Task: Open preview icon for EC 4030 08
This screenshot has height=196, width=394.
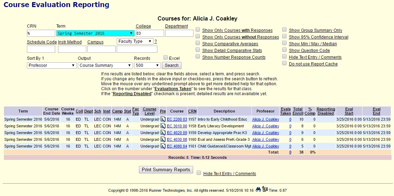Action: [163, 140]
